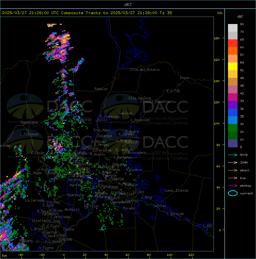Click the '100' tick on bottom km axis
The image size is (256, 259).
point(170,255)
